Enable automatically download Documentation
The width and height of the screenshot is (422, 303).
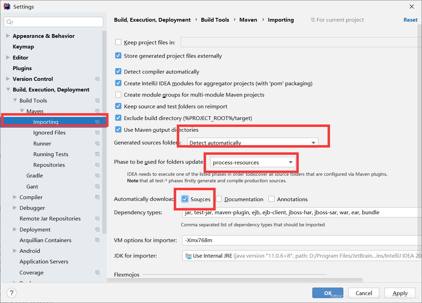pyautogui.click(x=219, y=199)
